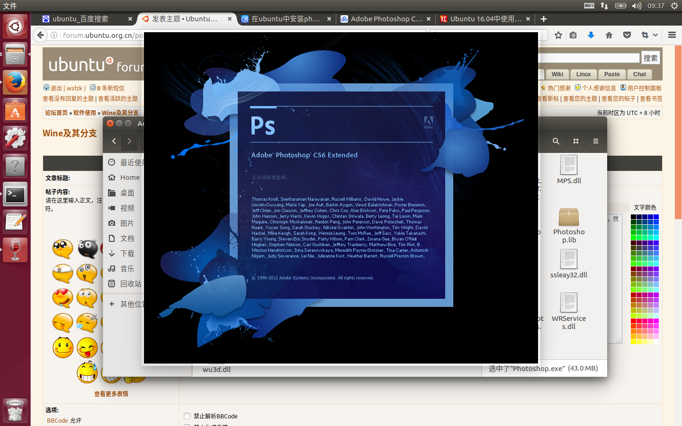Open the sound volume indicator

coord(637,6)
